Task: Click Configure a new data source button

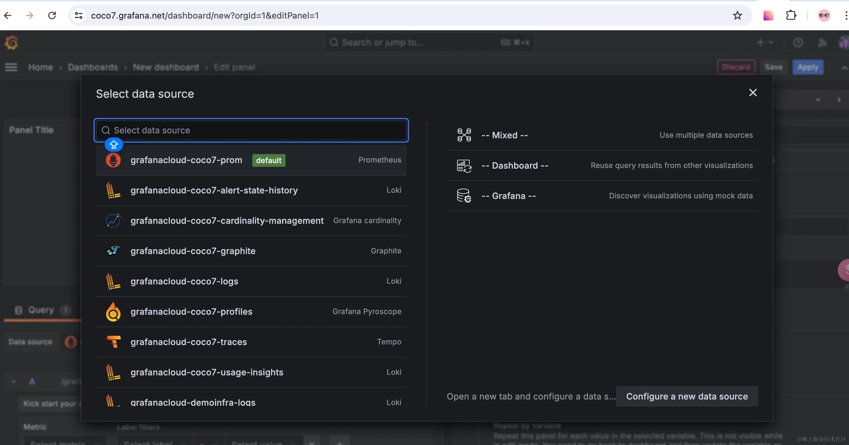Action: coord(687,396)
